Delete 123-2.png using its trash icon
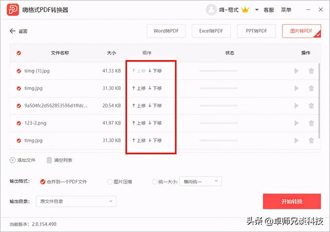This screenshot has height=232, width=330. click(311, 123)
